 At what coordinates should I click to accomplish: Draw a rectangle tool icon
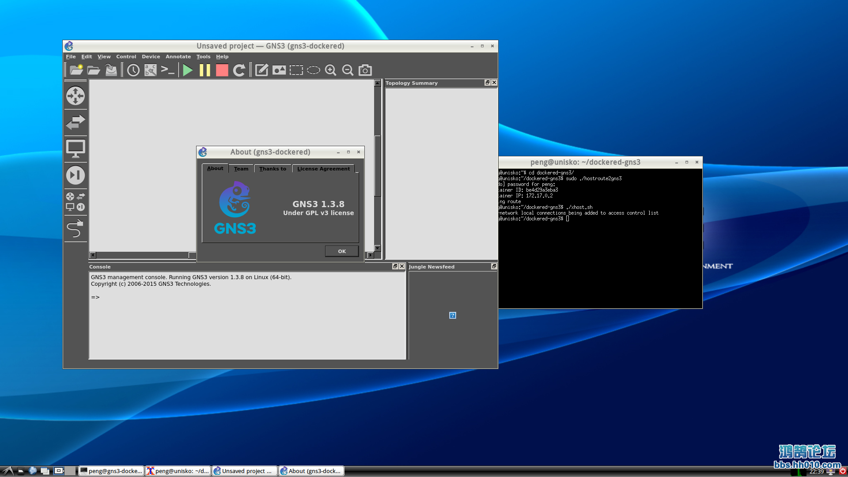296,70
